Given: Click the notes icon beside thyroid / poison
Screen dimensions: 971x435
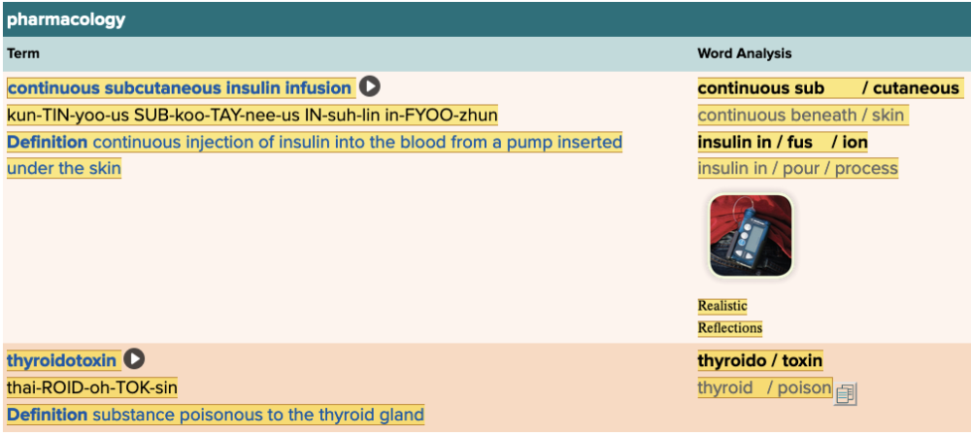Looking at the screenshot, I should (846, 393).
